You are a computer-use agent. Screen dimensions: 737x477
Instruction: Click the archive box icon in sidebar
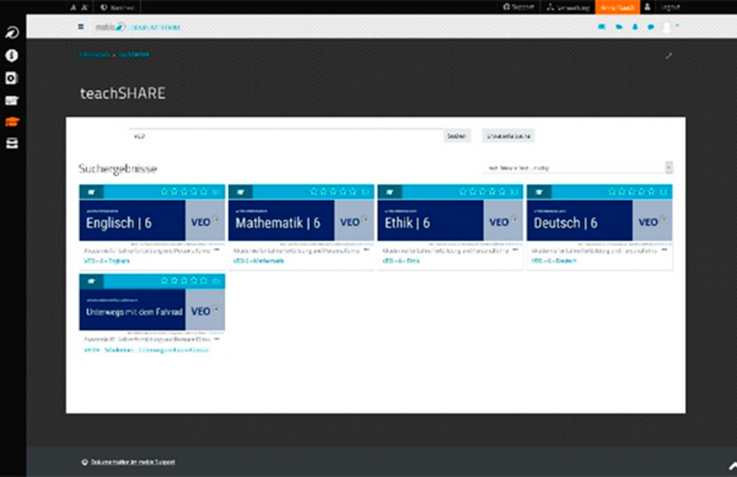tap(11, 143)
